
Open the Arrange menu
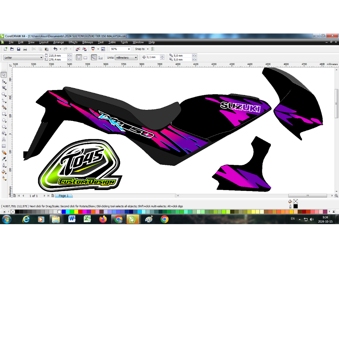click(58, 42)
